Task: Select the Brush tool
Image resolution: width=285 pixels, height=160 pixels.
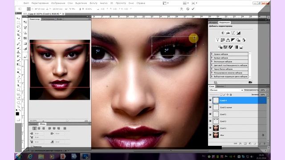Action: pyautogui.click(x=18, y=48)
